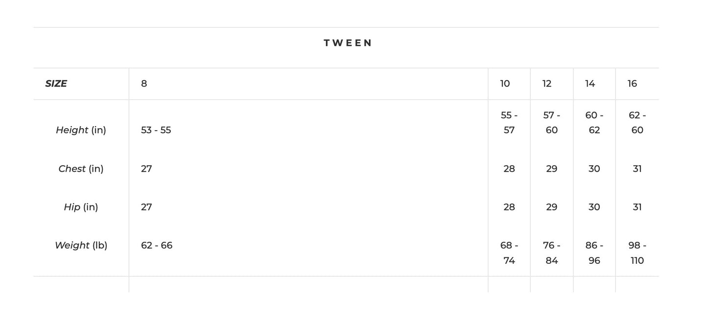Select the size 12 column header

click(x=547, y=84)
